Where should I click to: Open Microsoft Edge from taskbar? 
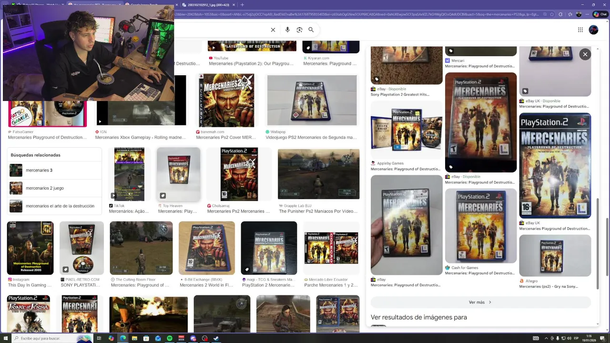pos(123,338)
